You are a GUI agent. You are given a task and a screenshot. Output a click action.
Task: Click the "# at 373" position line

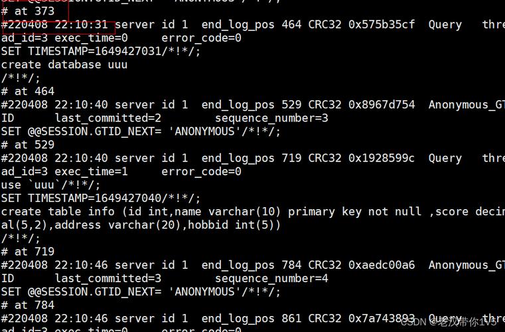pyautogui.click(x=28, y=11)
